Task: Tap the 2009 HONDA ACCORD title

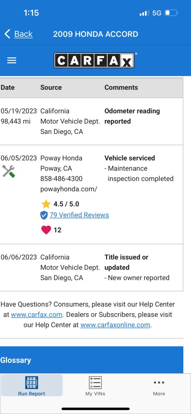Action: (95, 34)
